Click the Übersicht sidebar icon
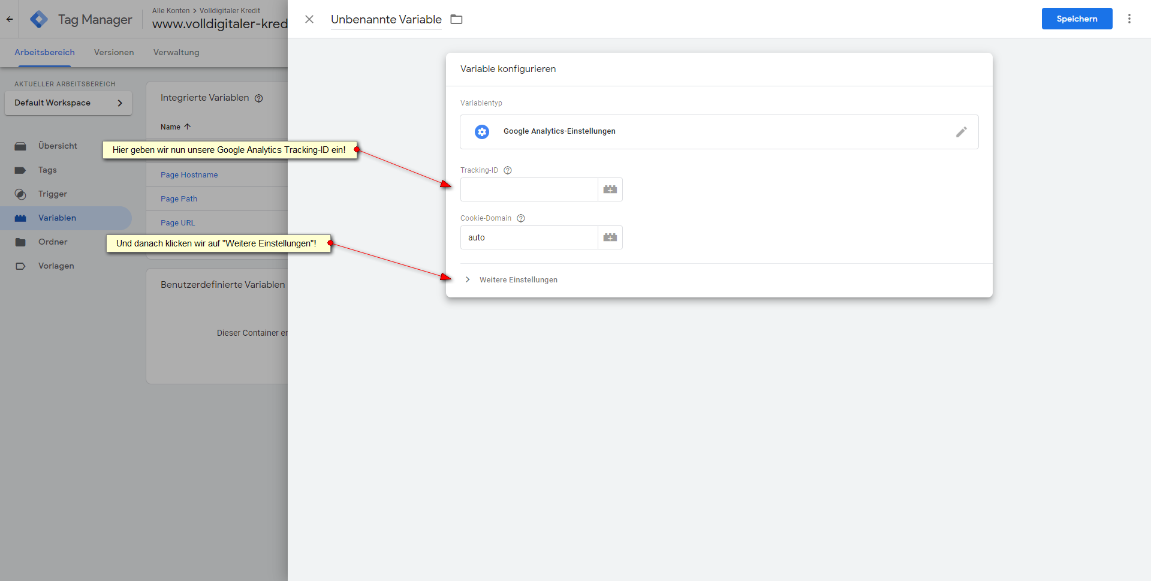Image resolution: width=1151 pixels, height=581 pixels. (x=20, y=146)
